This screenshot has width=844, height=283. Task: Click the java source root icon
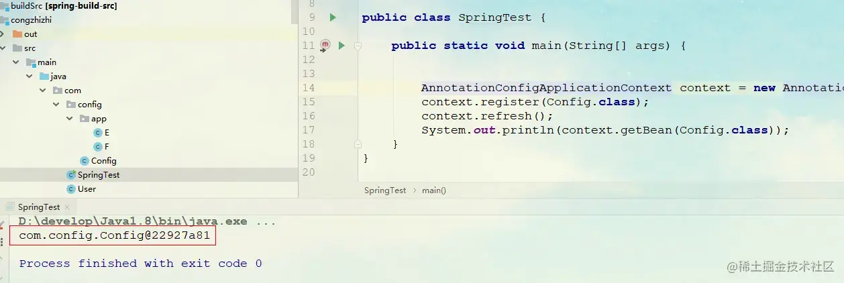[x=44, y=76]
